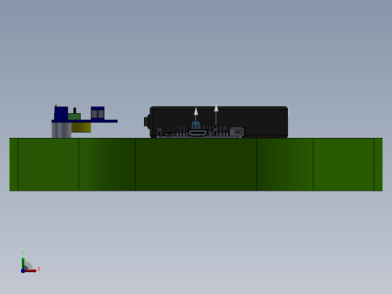Click the small USB port left of HDMI

pos(170,134)
